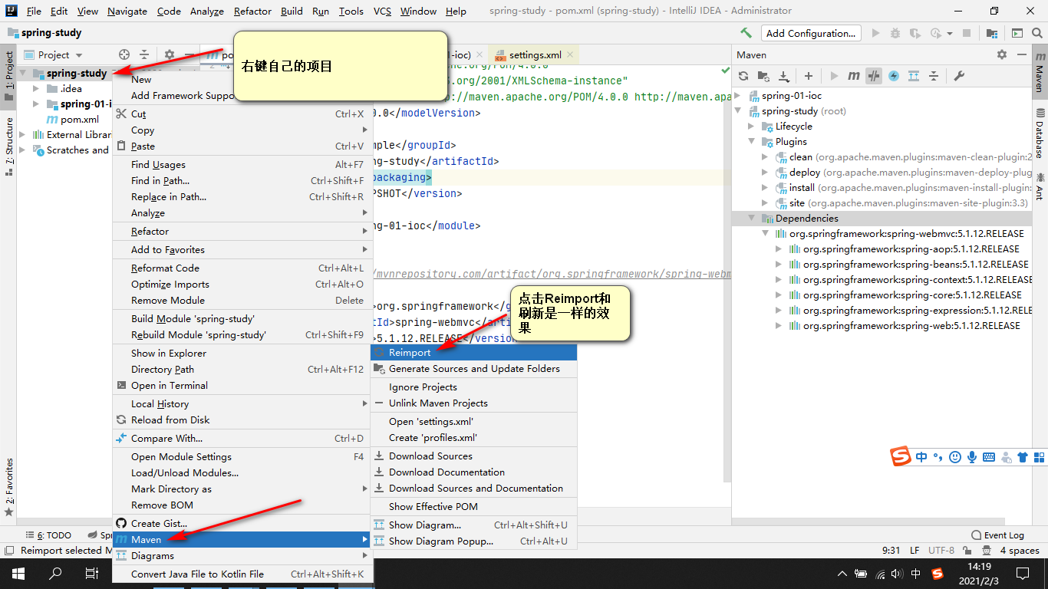1048x589 pixels.
Task: Click Download Sources icon in Maven toolbar
Action: [x=783, y=76]
